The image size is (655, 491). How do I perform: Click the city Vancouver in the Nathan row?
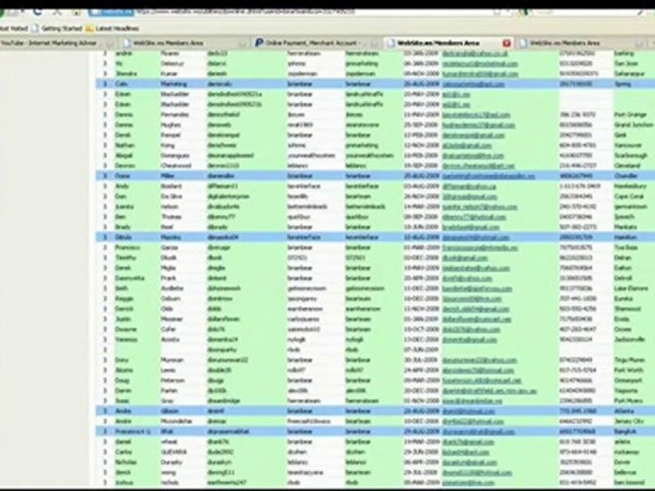click(628, 145)
